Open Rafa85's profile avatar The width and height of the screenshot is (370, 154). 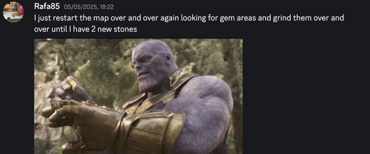(x=13, y=12)
